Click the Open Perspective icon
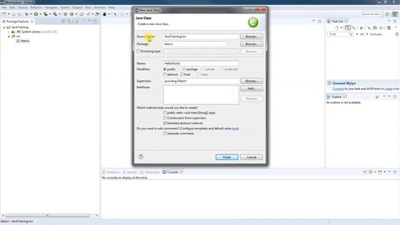The height and width of the screenshot is (225, 400). point(387,14)
